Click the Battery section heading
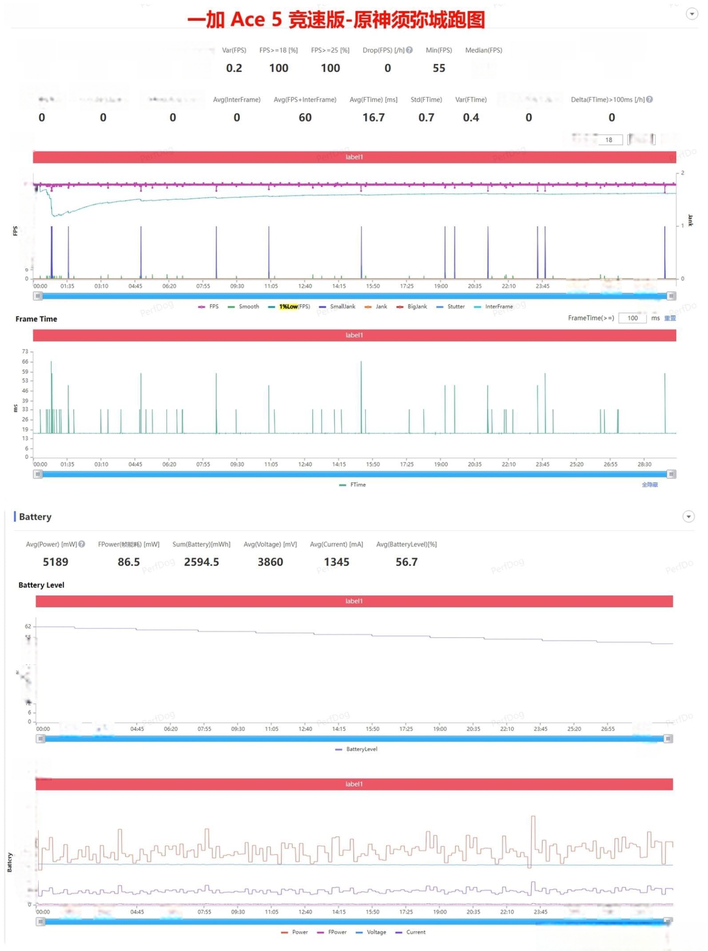Image resolution: width=708 pixels, height=951 pixels. point(35,517)
